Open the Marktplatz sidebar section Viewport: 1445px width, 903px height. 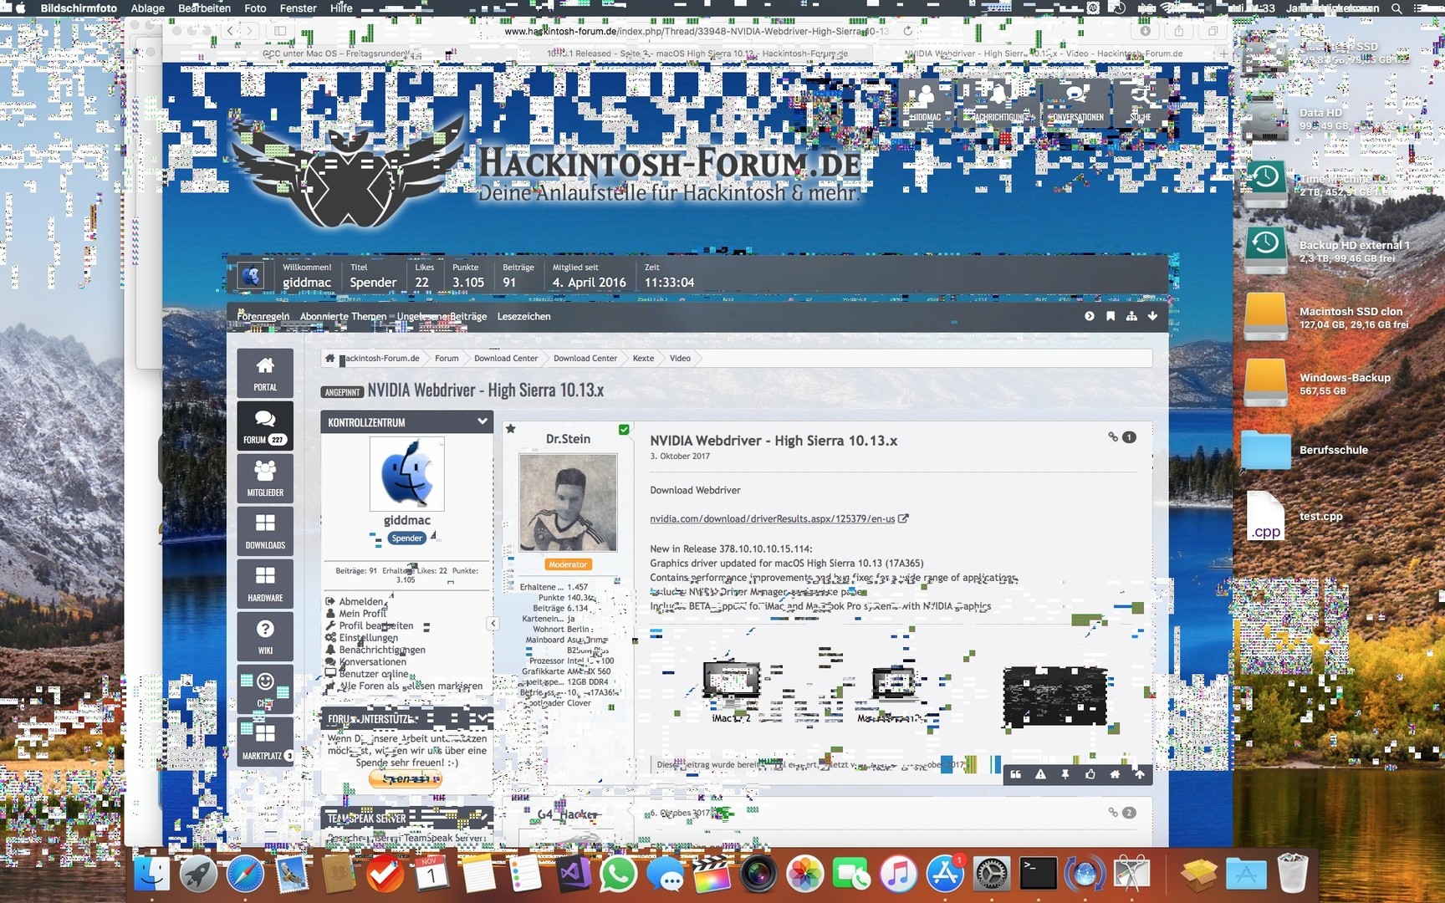click(x=265, y=742)
